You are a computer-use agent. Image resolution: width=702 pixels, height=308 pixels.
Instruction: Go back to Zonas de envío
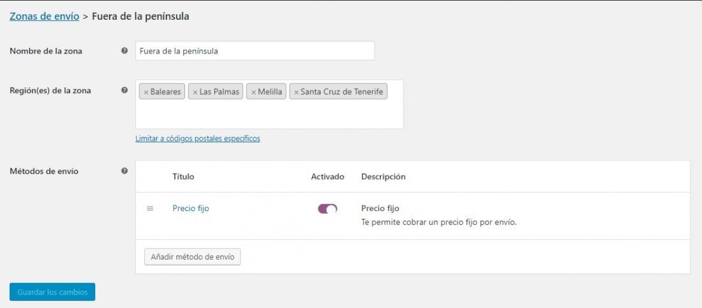(x=44, y=17)
